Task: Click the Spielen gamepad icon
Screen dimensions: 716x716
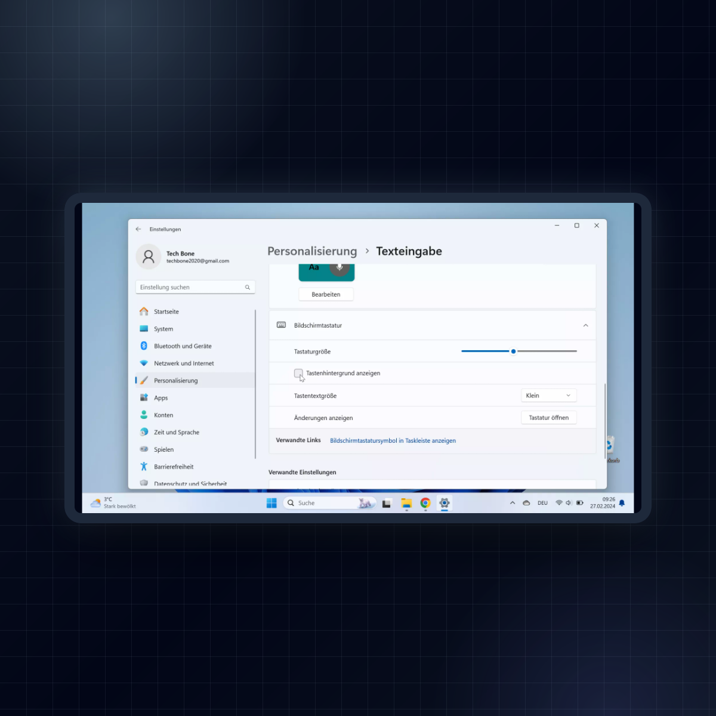Action: [144, 449]
